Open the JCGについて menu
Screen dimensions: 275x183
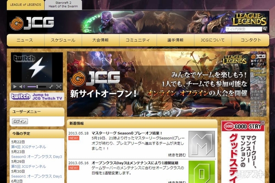[213, 40]
